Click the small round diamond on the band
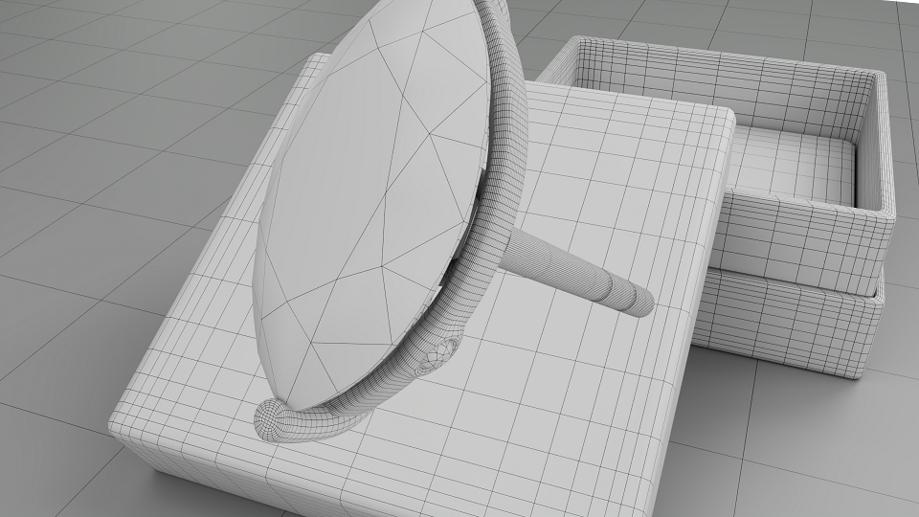The width and height of the screenshot is (919, 517). click(x=439, y=353)
